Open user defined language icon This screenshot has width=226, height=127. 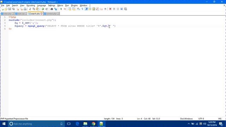pyautogui.click(x=90, y=9)
